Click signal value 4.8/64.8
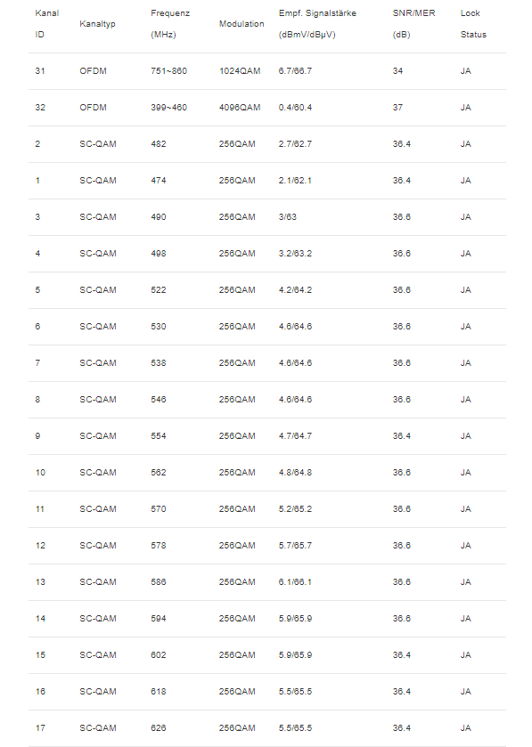The width and height of the screenshot is (532, 747). 295,473
